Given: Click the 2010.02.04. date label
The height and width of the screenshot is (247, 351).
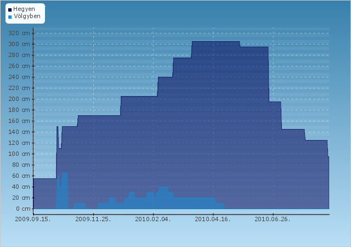Looking at the screenshot, I should coord(153,219).
